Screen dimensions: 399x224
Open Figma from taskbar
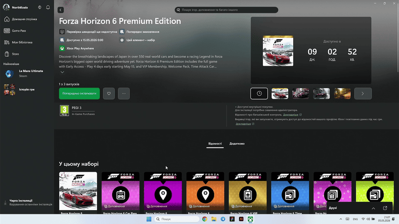point(232,219)
